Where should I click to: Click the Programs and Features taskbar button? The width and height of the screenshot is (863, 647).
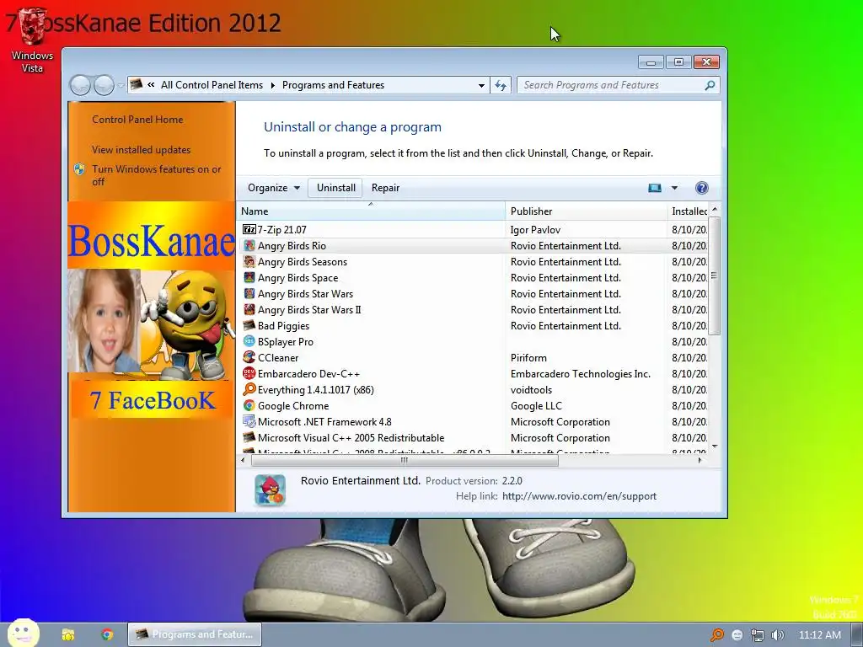[195, 634]
